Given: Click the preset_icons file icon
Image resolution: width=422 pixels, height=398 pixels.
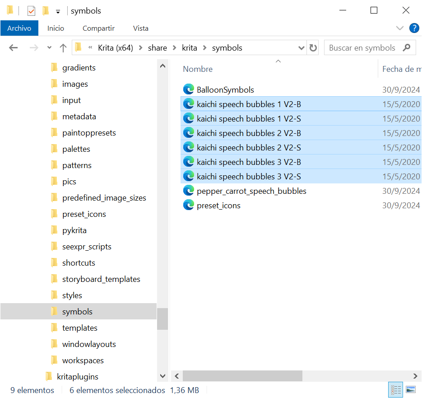Looking at the screenshot, I should (x=189, y=206).
